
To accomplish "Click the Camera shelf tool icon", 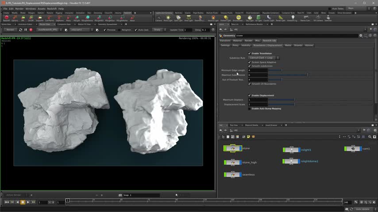I will click(x=158, y=18).
